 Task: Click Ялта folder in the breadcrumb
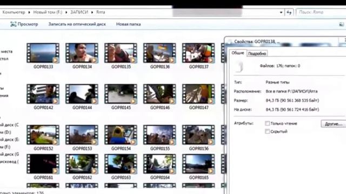[x=101, y=12]
